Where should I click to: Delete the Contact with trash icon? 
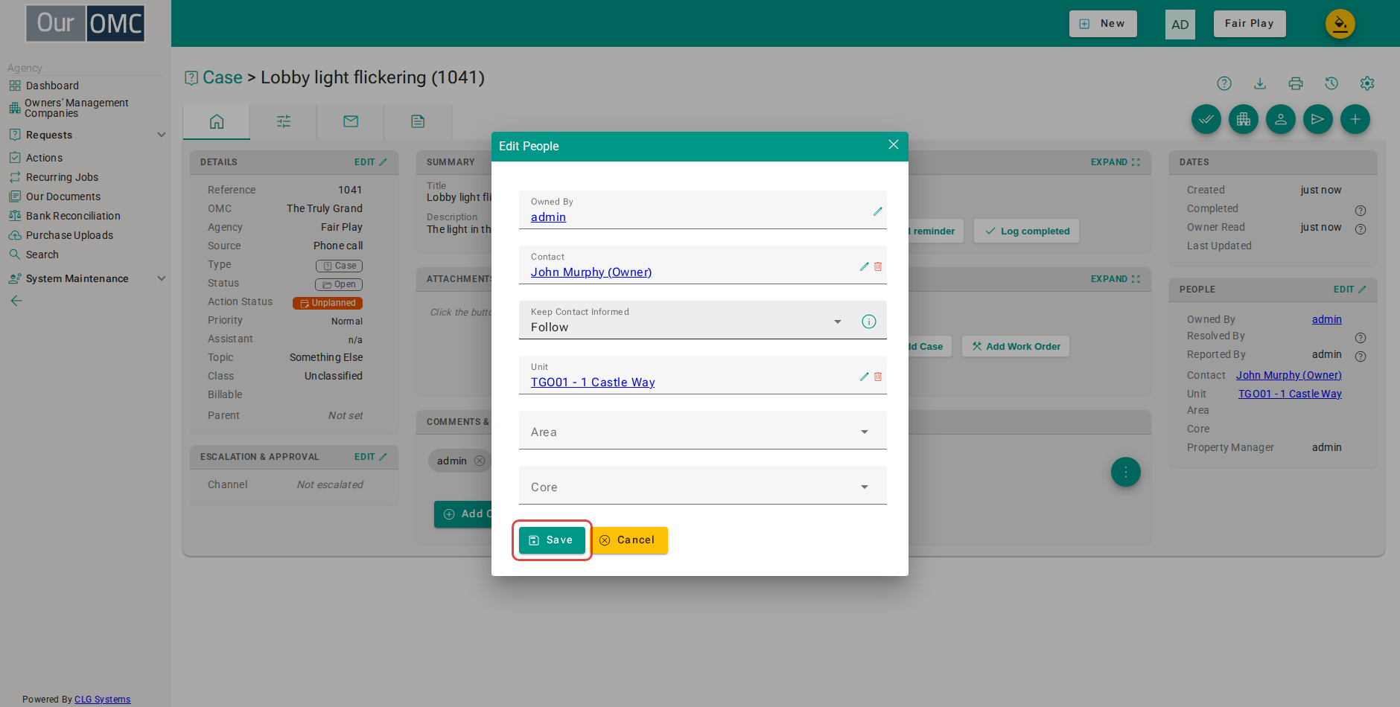point(878,266)
